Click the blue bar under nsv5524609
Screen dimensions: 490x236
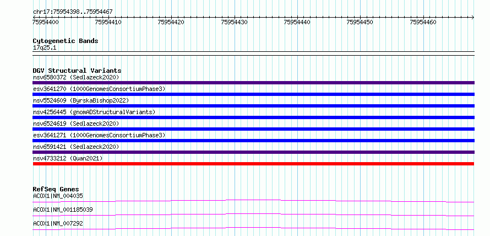point(253,106)
